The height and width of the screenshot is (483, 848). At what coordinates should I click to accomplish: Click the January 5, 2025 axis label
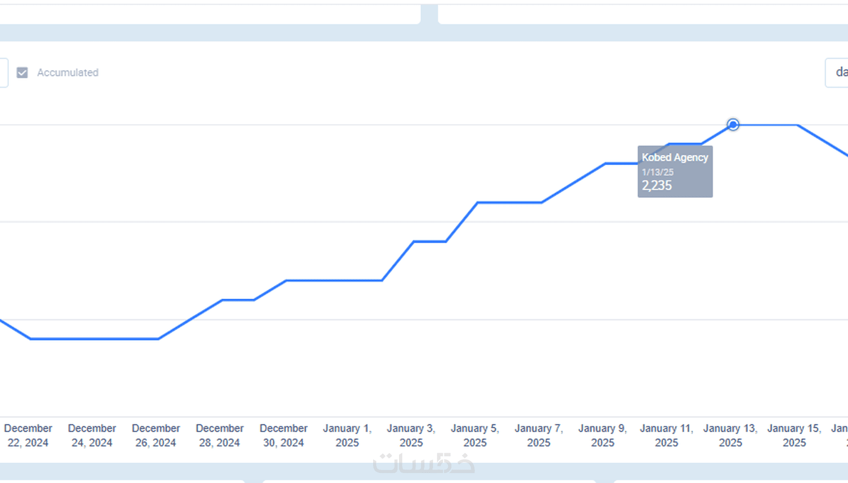click(x=475, y=435)
